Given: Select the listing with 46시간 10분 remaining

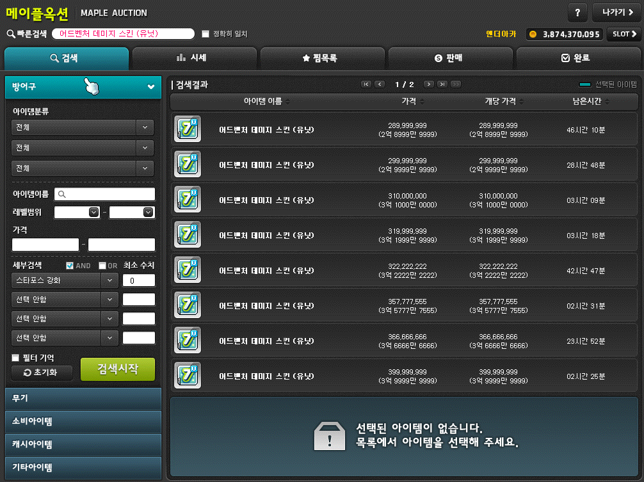Looking at the screenshot, I should (x=404, y=129).
